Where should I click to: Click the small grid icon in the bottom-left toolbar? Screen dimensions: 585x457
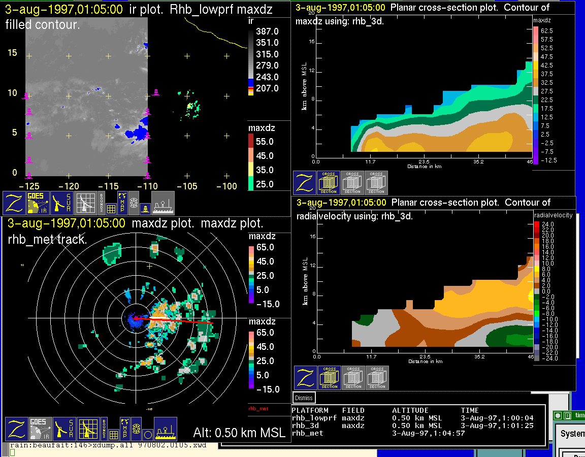[x=113, y=435]
